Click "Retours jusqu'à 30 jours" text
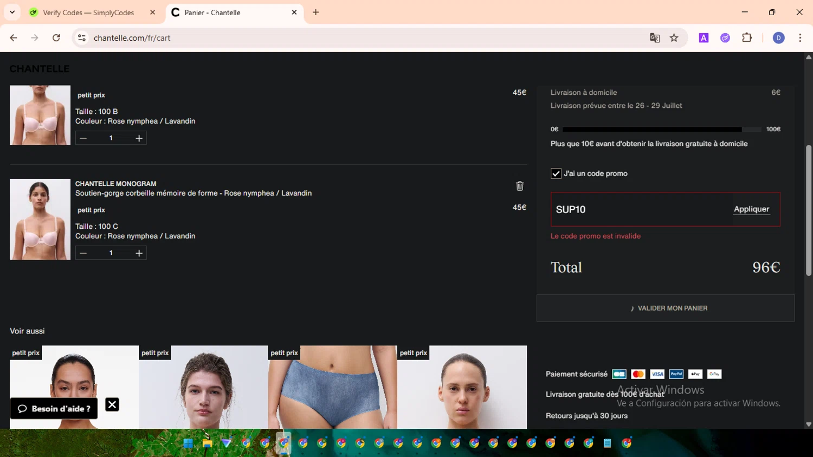Viewport: 813px width, 457px height. (586, 416)
